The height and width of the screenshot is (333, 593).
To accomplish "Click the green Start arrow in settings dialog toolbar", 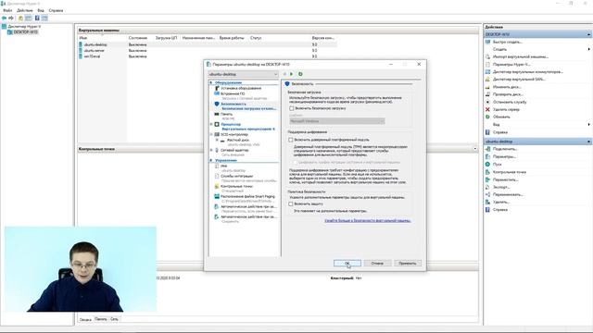I will 292,74.
